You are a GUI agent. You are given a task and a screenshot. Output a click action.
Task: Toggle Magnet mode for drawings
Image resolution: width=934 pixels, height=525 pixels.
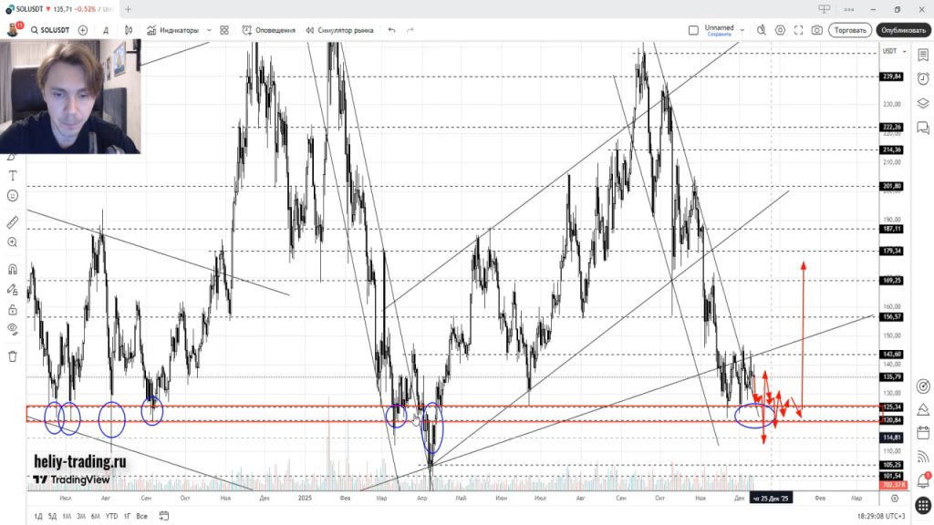coord(13,270)
